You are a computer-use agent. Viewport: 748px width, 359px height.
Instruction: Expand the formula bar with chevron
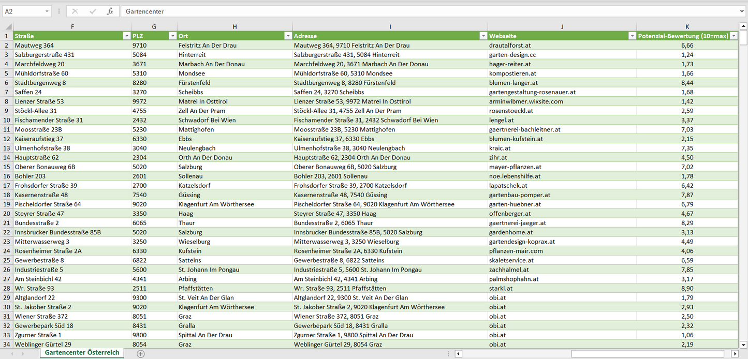(742, 11)
